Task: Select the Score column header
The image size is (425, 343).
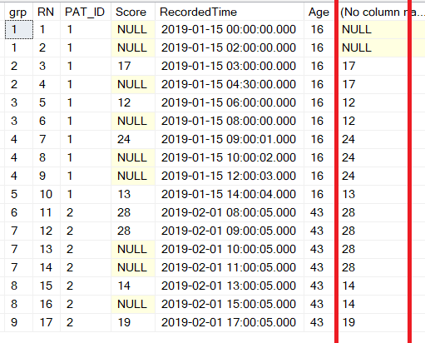Action: (133, 12)
